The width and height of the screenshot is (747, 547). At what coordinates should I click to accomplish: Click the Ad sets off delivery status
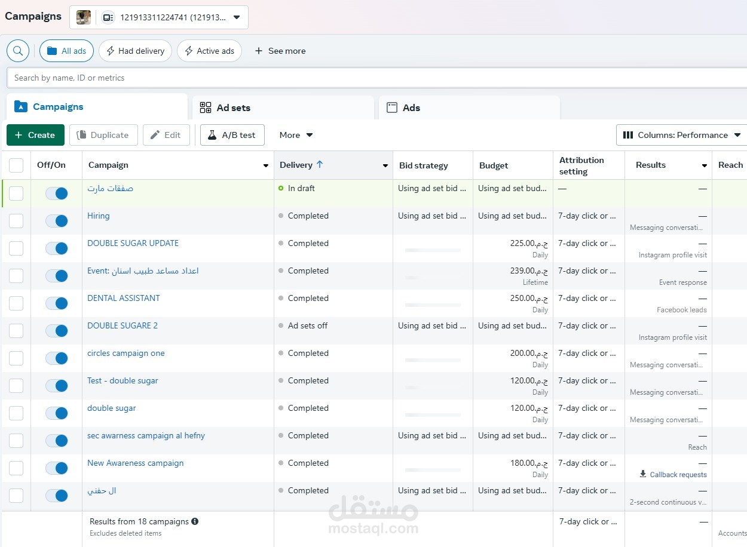pyautogui.click(x=308, y=325)
